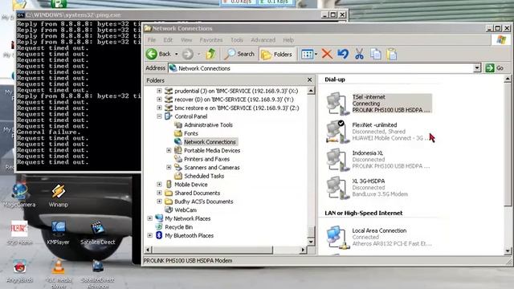Expand the Portable Media Devices node
514x289 pixels.
pyautogui.click(x=169, y=150)
